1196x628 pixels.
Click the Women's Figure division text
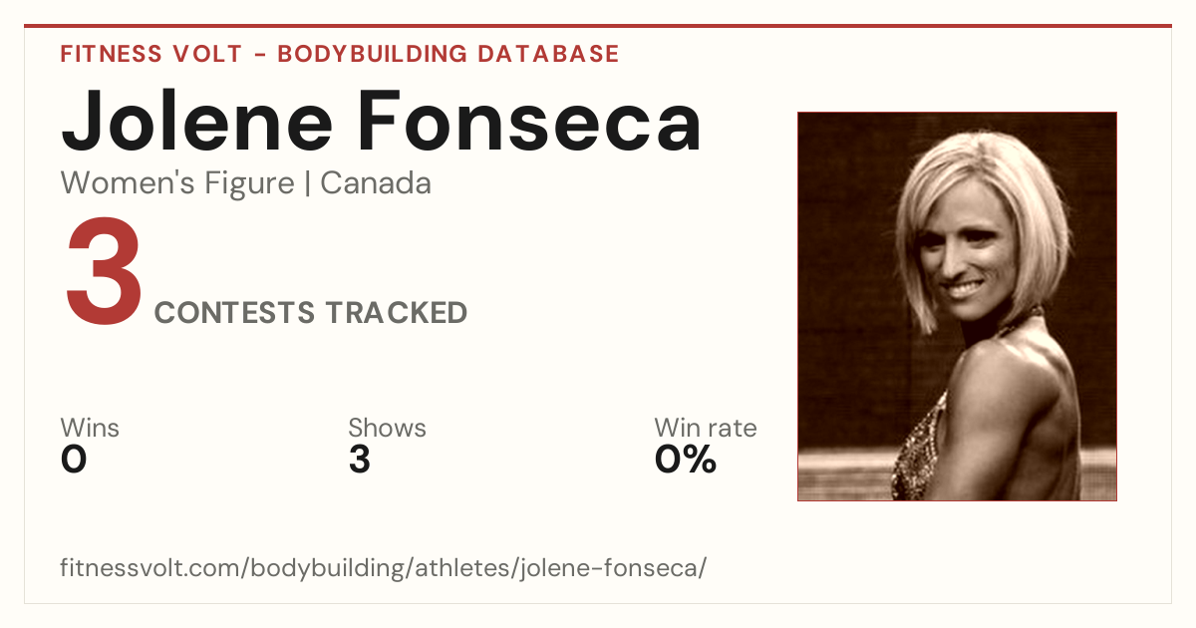(x=177, y=183)
